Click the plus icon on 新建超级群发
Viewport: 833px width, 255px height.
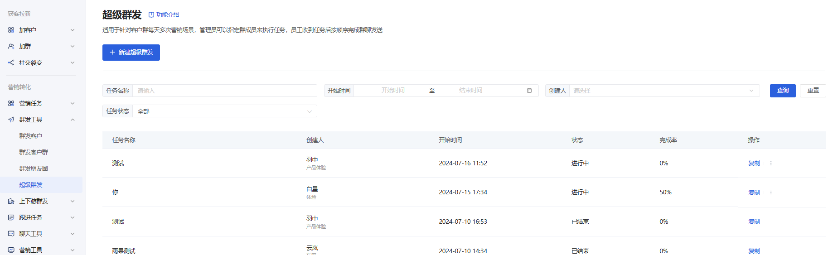(112, 53)
